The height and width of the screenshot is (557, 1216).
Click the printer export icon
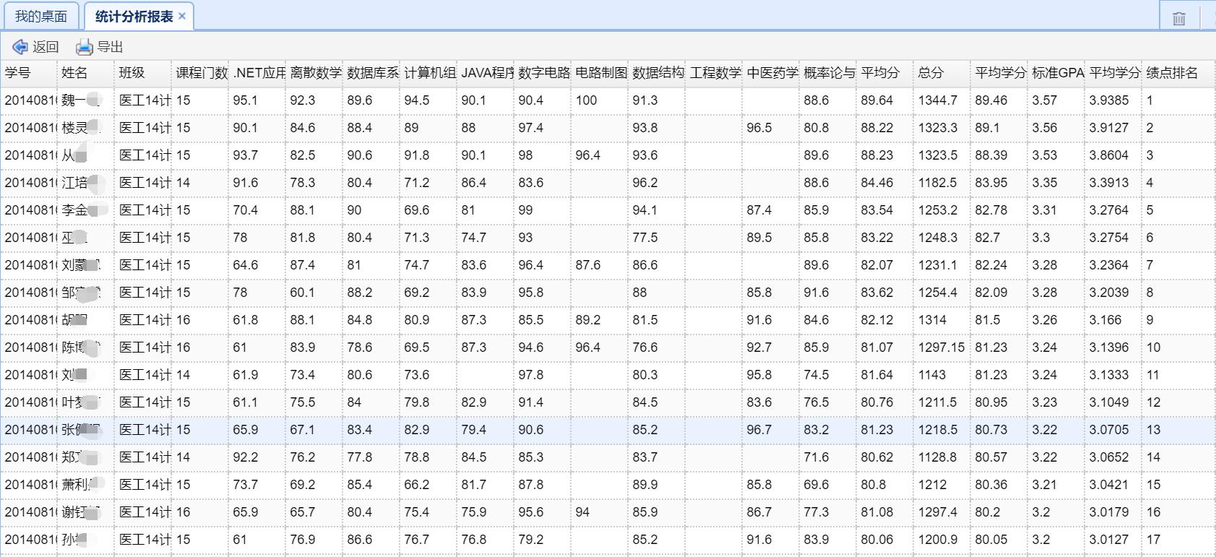pos(85,47)
